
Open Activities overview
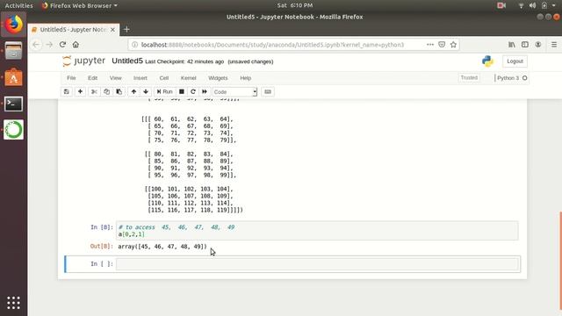point(18,5)
